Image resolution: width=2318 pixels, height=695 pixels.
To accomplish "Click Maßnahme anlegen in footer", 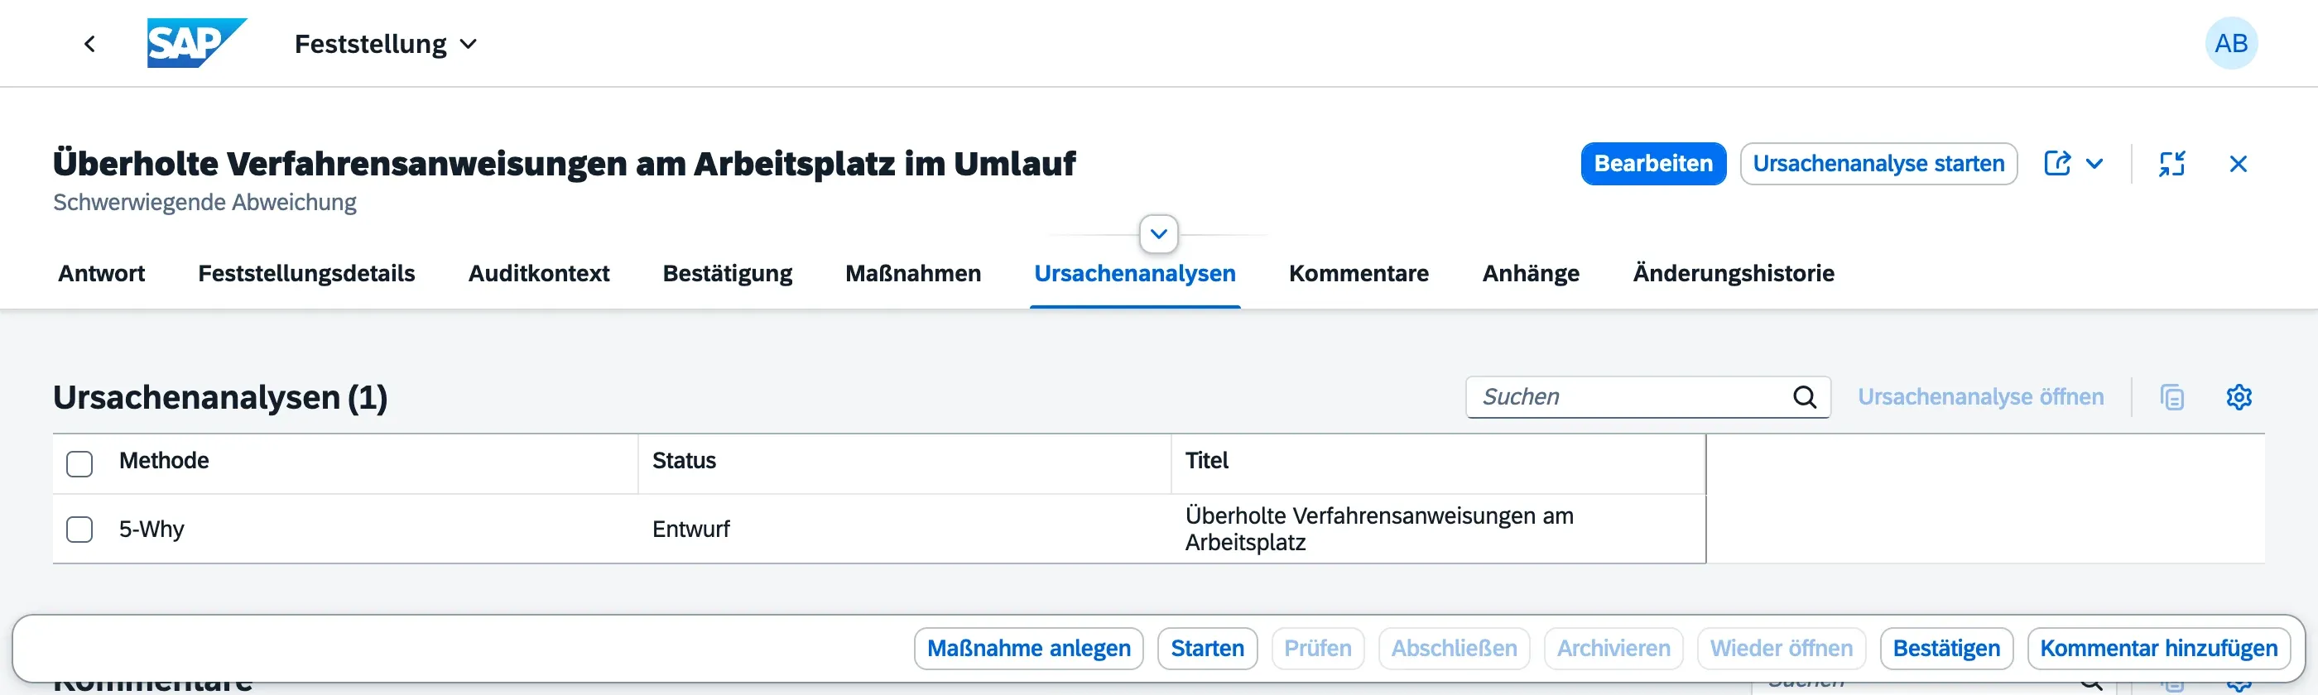I will (1028, 648).
